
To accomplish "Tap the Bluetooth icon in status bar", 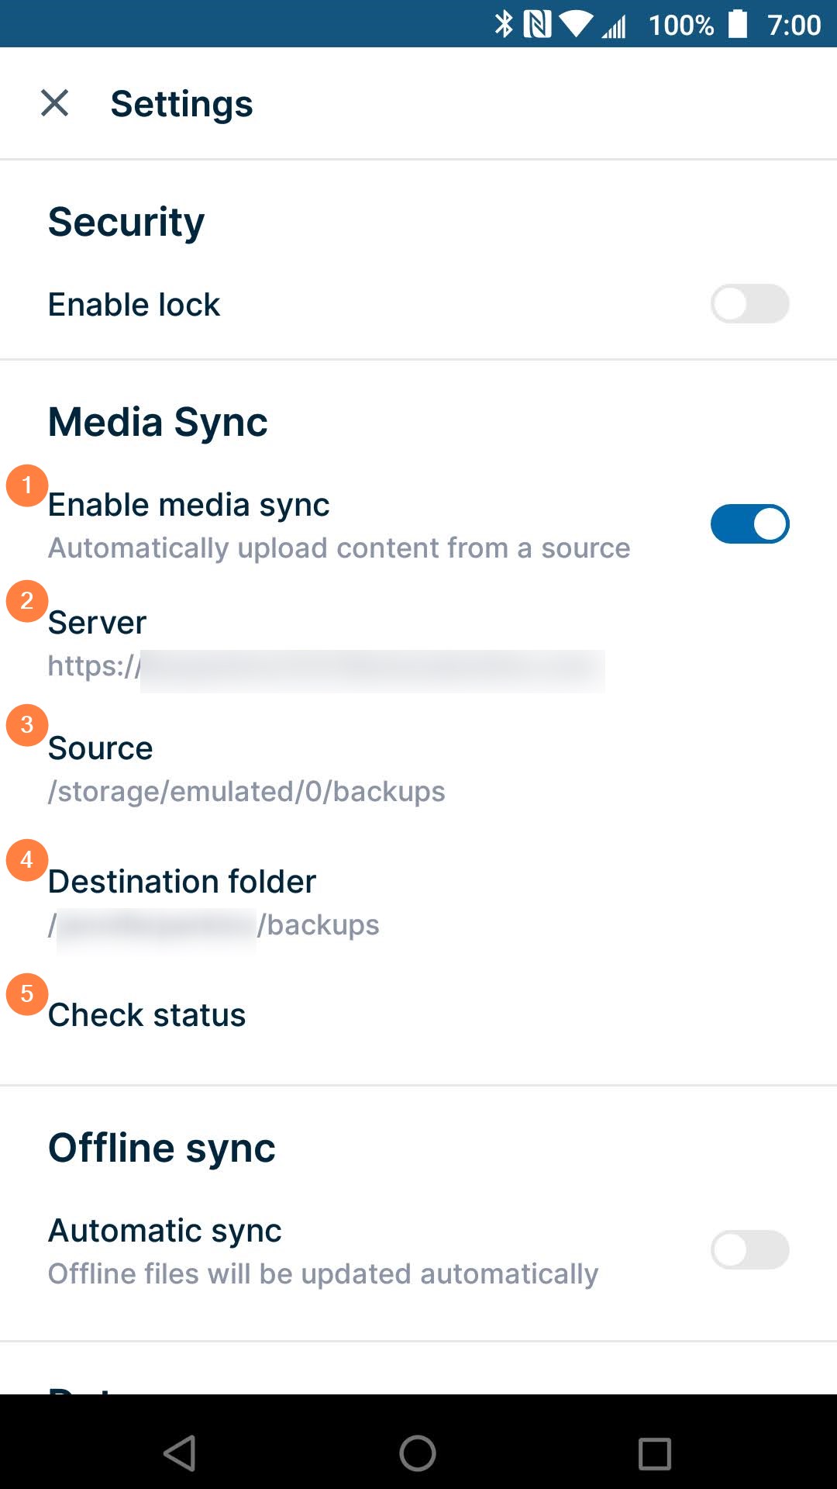I will click(x=504, y=24).
